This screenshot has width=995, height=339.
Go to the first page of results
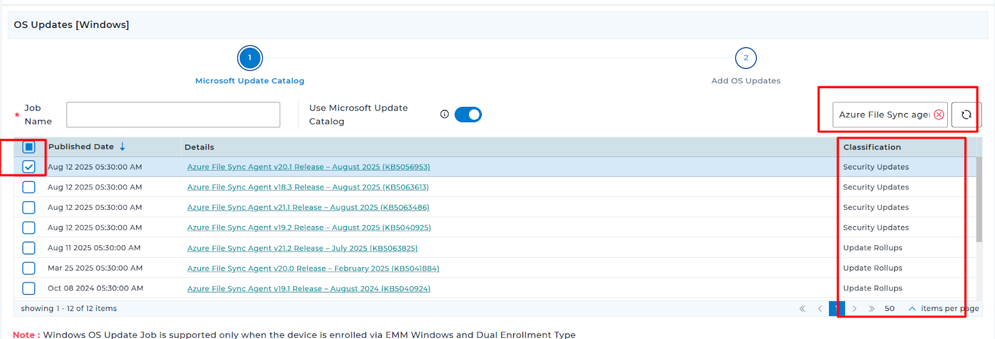point(802,309)
